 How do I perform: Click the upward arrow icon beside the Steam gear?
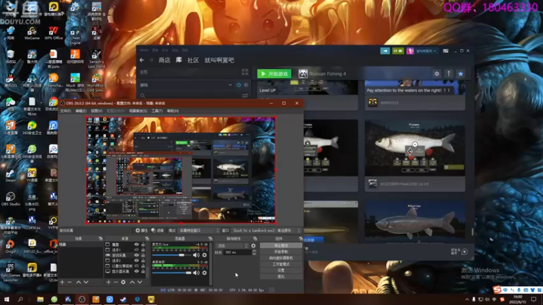[x=449, y=74]
